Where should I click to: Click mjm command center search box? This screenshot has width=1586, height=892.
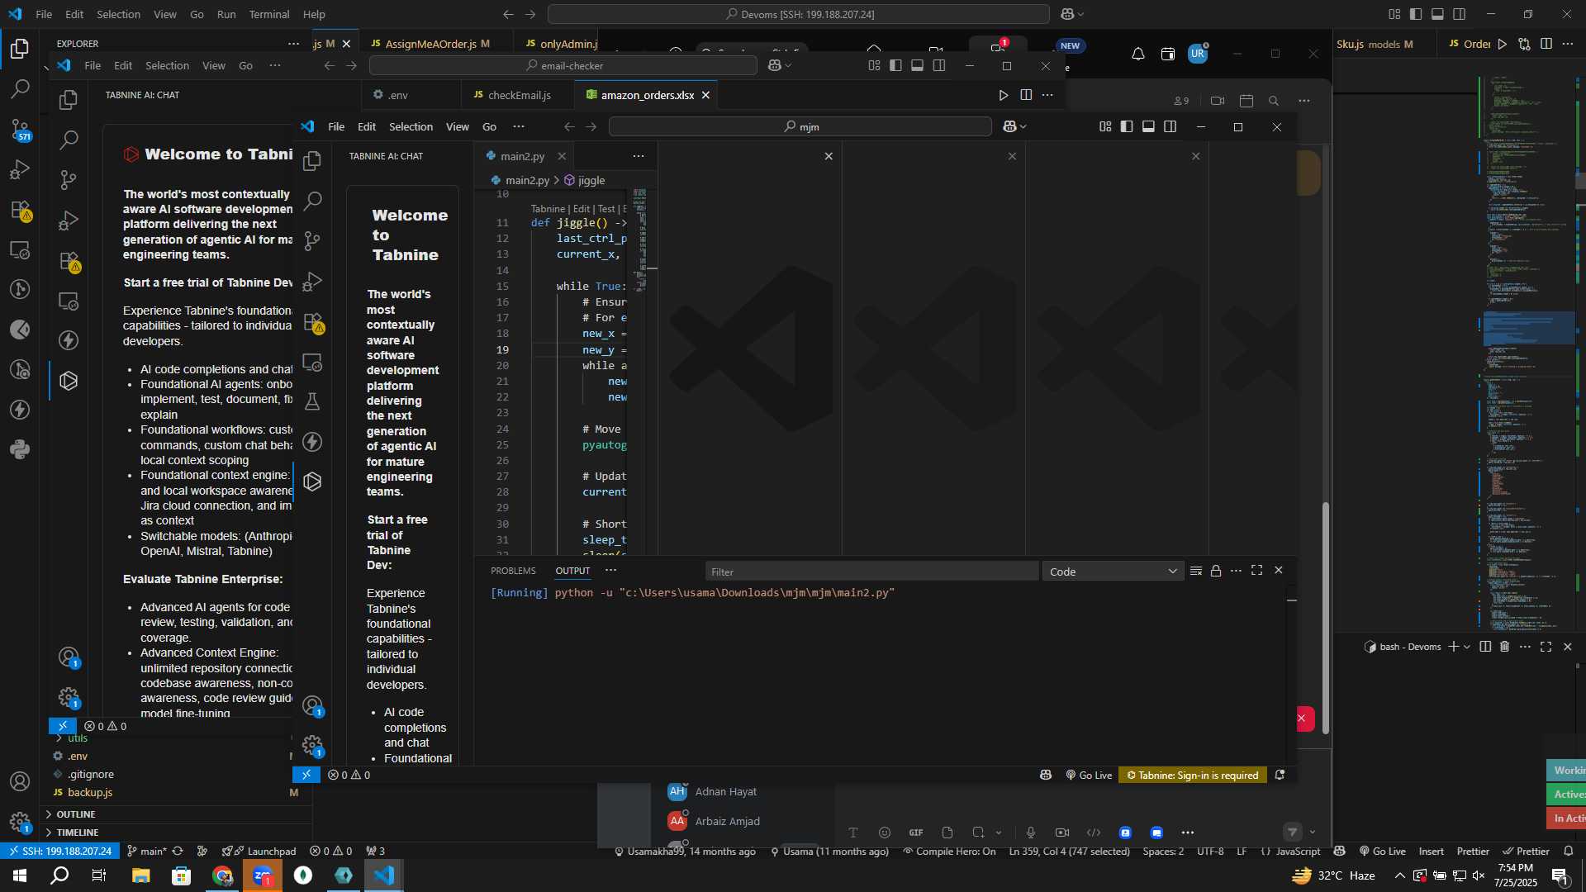click(800, 126)
